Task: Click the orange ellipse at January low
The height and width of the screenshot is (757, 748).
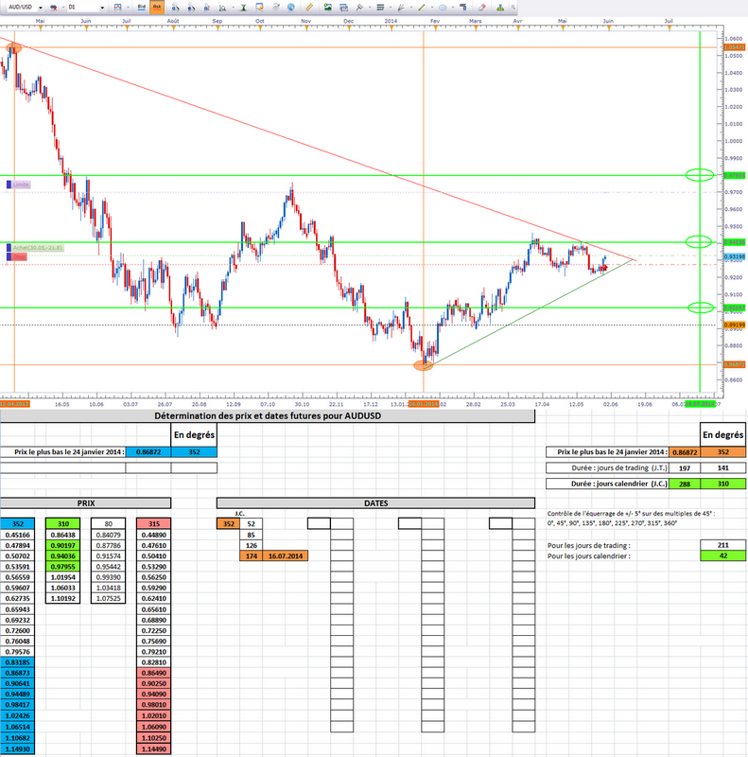Action: coord(424,365)
